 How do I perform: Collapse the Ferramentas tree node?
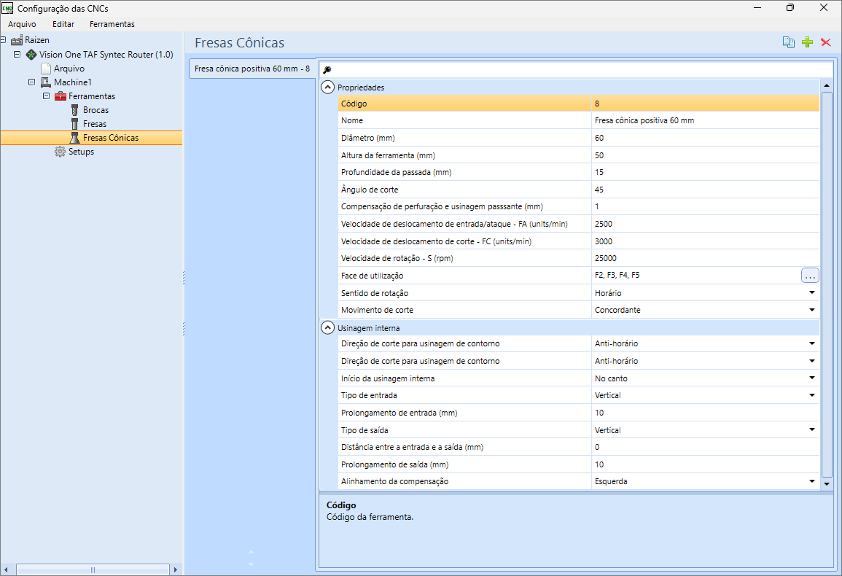[x=46, y=96]
